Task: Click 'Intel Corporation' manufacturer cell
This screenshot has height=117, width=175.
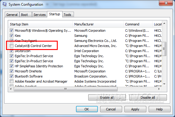Action: 86,51
